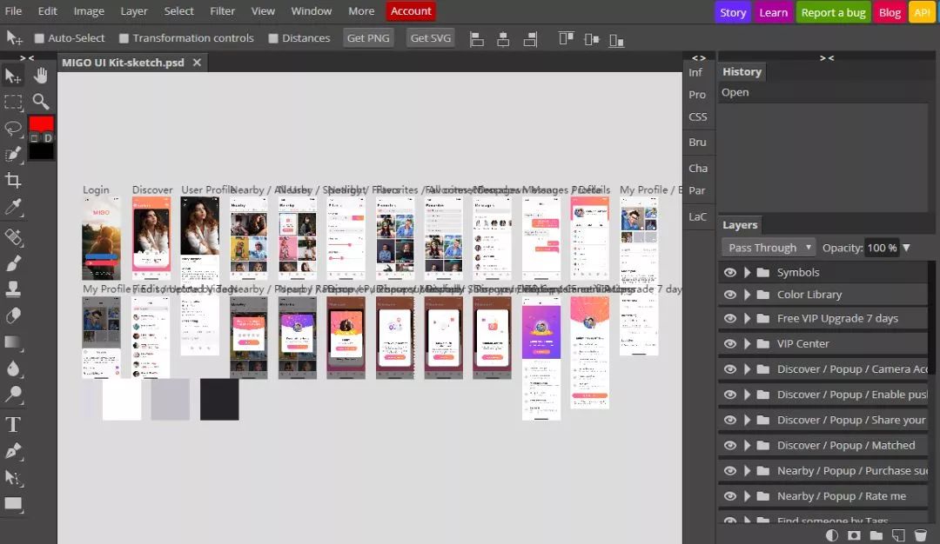Hide the Symbols folder
Image resolution: width=940 pixels, height=544 pixels.
tap(729, 272)
